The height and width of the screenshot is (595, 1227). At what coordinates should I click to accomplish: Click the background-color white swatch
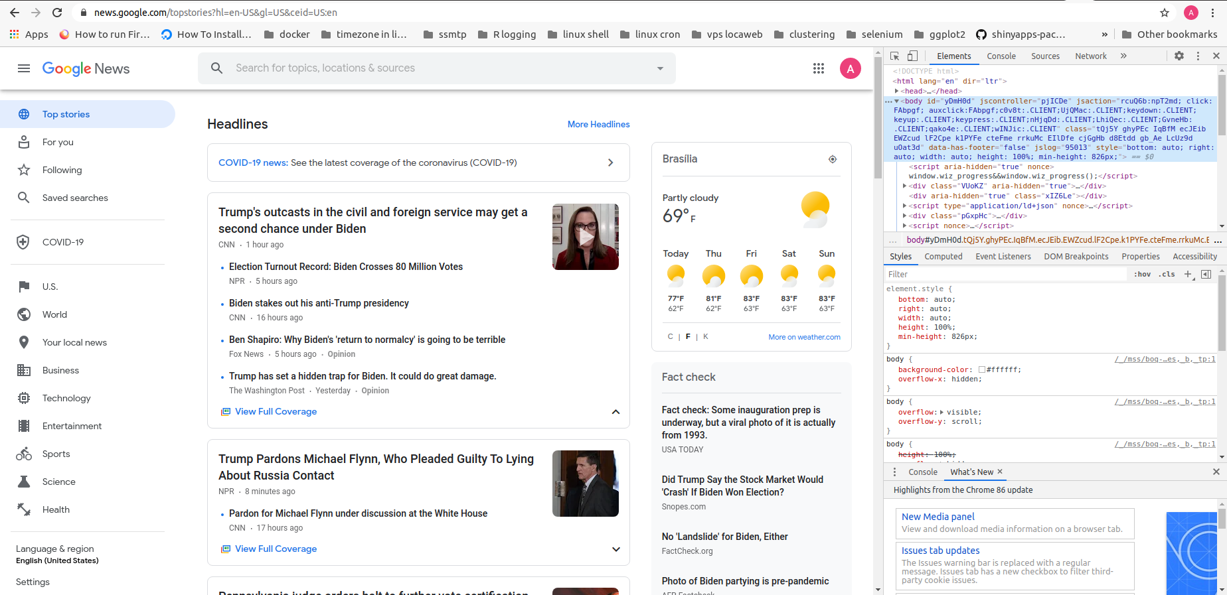981,370
